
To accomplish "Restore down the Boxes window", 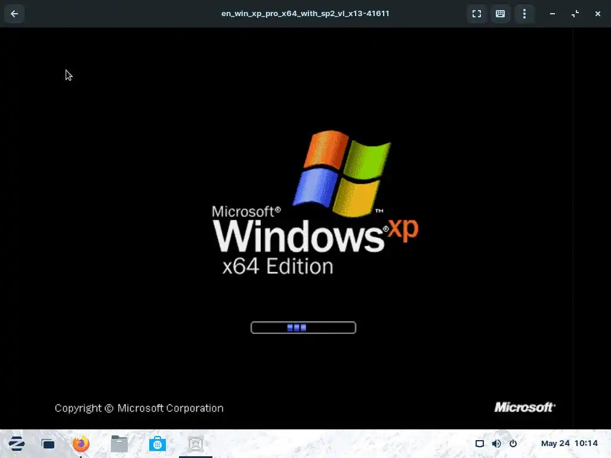I will point(575,14).
